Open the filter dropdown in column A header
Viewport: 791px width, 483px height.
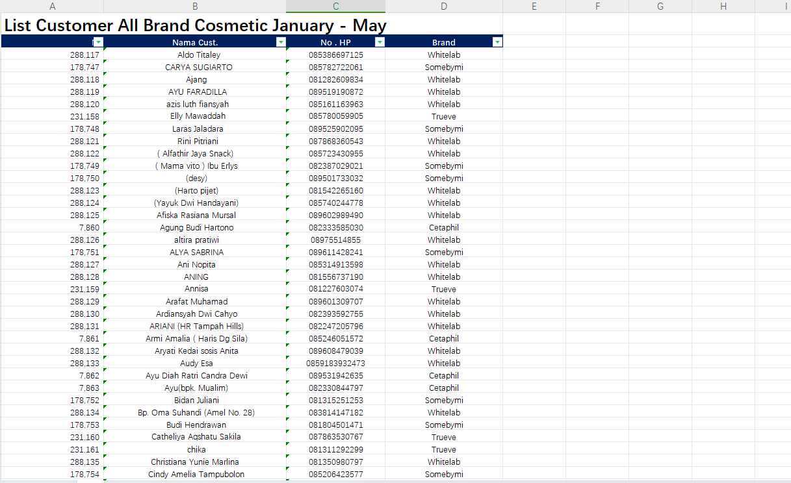click(98, 42)
